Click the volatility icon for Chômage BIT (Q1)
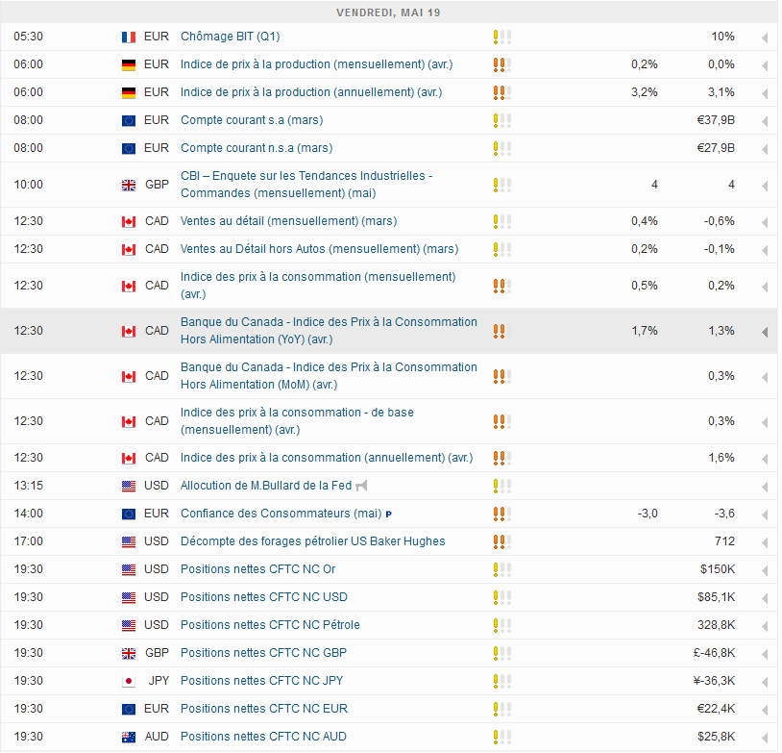 click(x=502, y=37)
